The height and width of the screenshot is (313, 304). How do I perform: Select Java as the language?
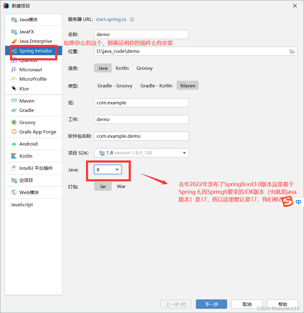coord(103,68)
